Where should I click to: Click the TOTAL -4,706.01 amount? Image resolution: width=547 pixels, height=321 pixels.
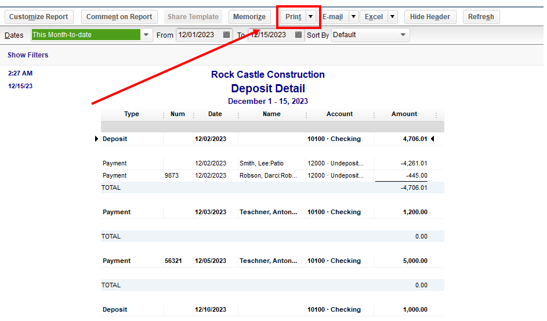414,187
